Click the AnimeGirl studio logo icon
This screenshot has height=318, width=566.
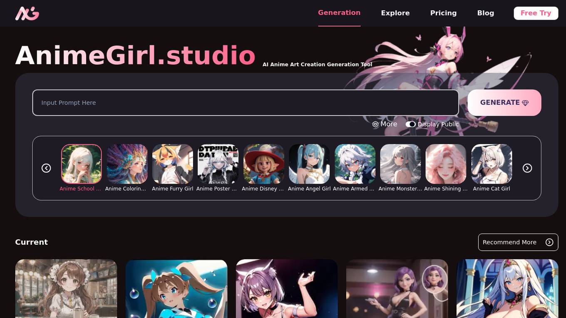click(27, 13)
